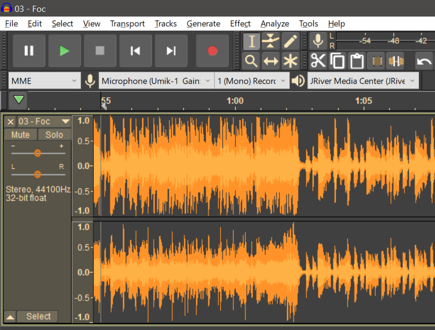This screenshot has width=435, height=330.
Task: Solo the 03 - Foc track
Action: coord(54,135)
